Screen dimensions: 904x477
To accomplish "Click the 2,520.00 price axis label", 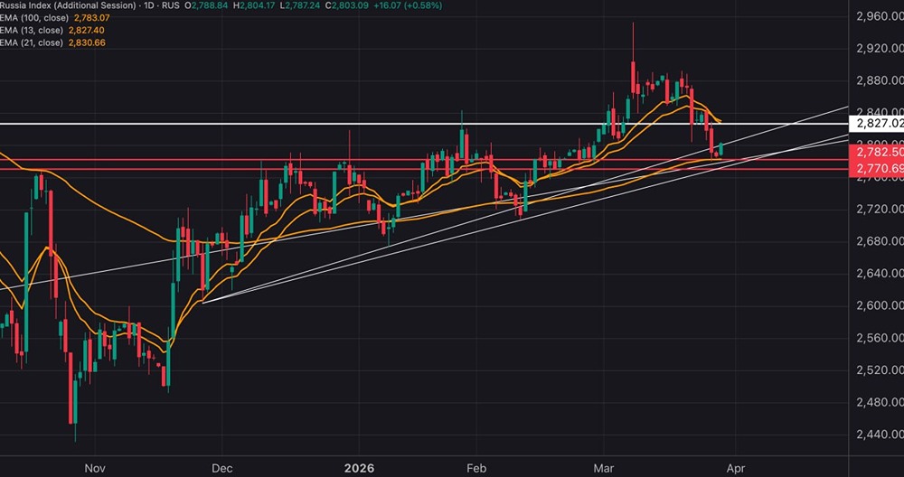I will [x=880, y=369].
